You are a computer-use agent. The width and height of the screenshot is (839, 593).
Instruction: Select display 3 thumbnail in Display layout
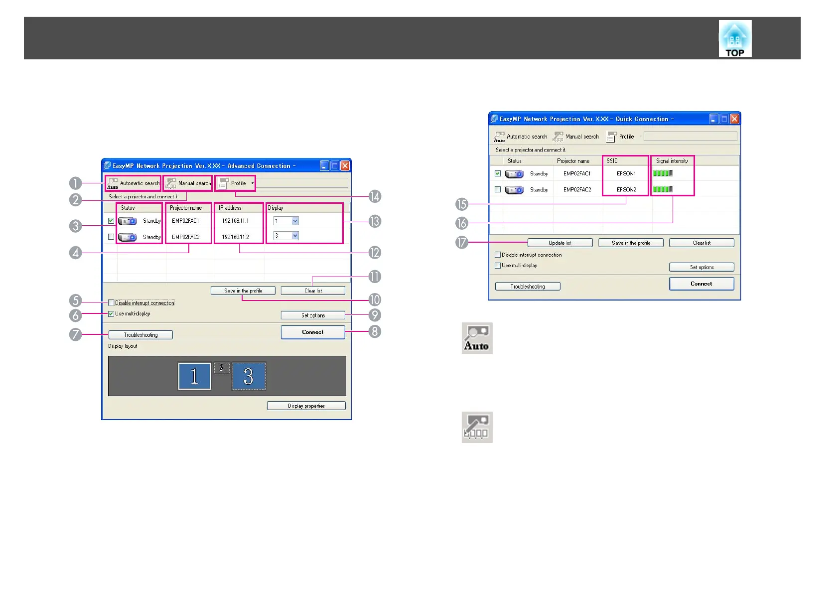(249, 376)
